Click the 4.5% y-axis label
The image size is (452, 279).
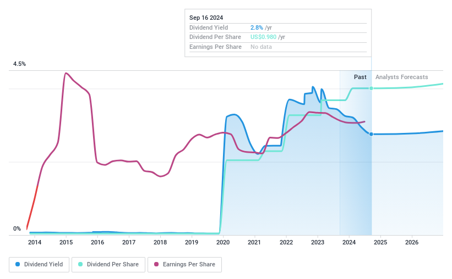(19, 64)
